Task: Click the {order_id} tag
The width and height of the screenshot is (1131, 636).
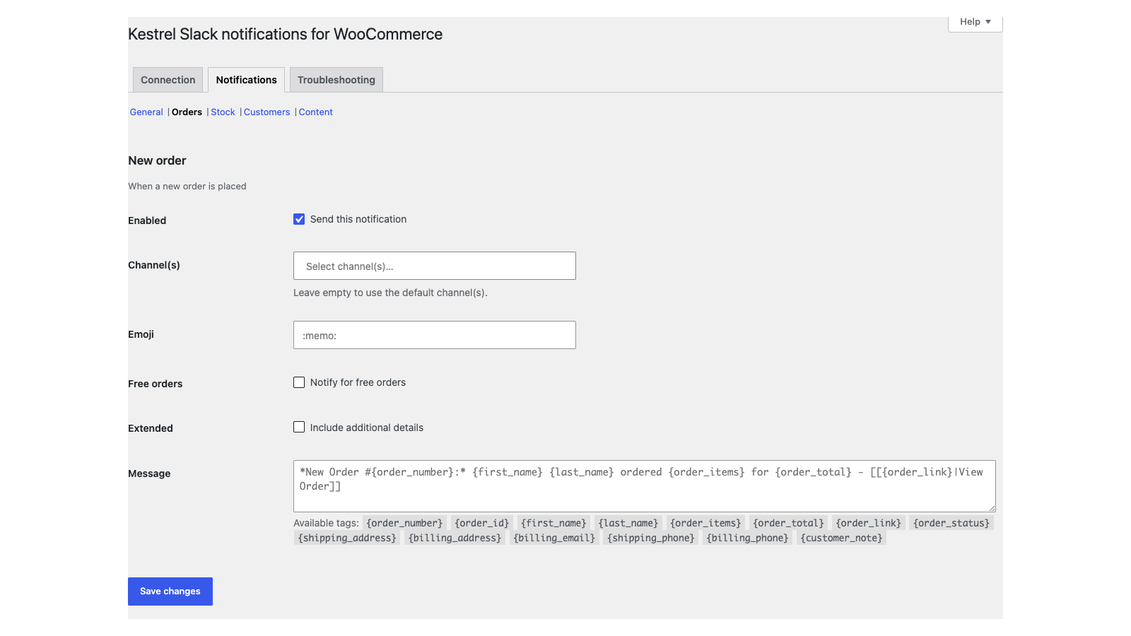Action: pos(481,523)
